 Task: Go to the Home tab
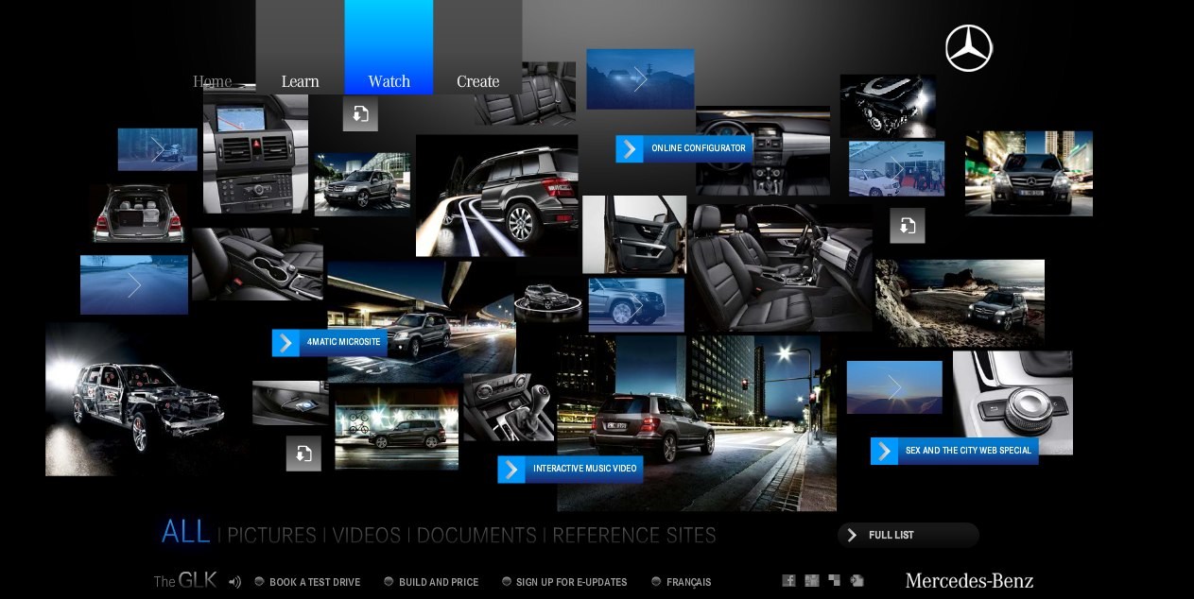212,81
